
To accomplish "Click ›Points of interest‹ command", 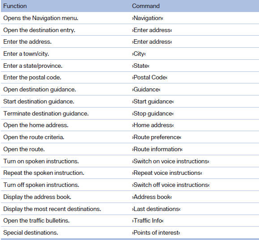I will pos(156,233).
